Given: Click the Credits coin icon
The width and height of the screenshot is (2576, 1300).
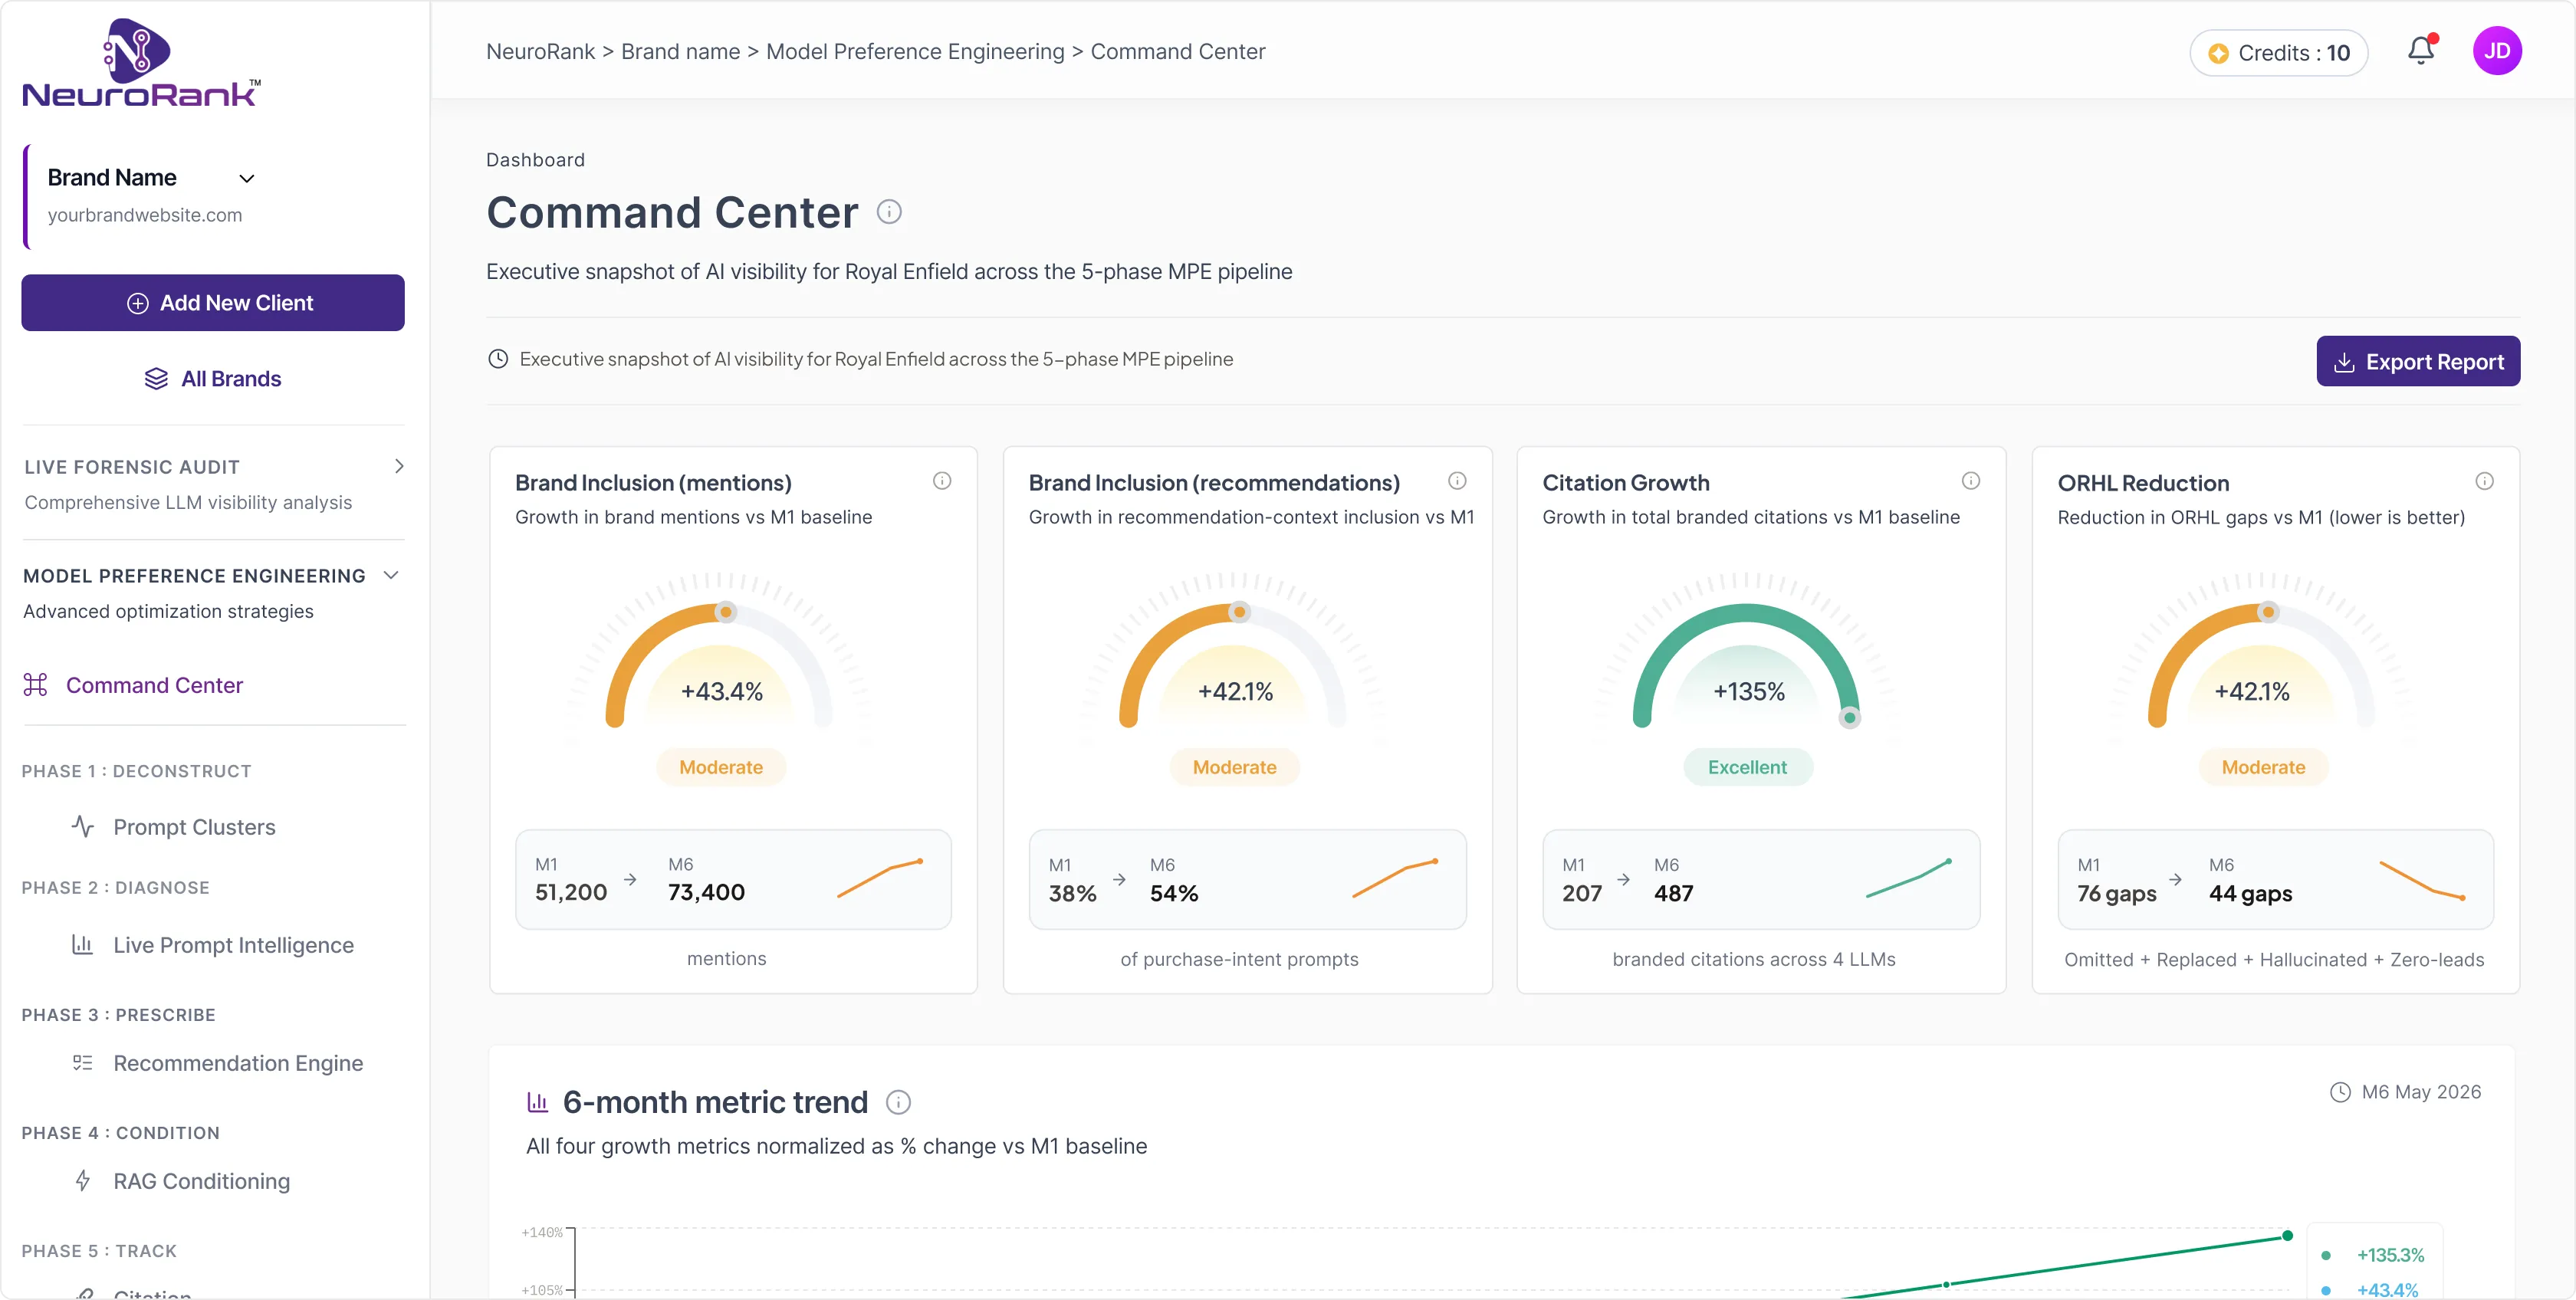Looking at the screenshot, I should tap(2218, 54).
